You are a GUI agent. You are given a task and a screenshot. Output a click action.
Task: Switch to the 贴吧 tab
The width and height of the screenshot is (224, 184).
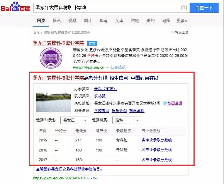[x=134, y=21]
